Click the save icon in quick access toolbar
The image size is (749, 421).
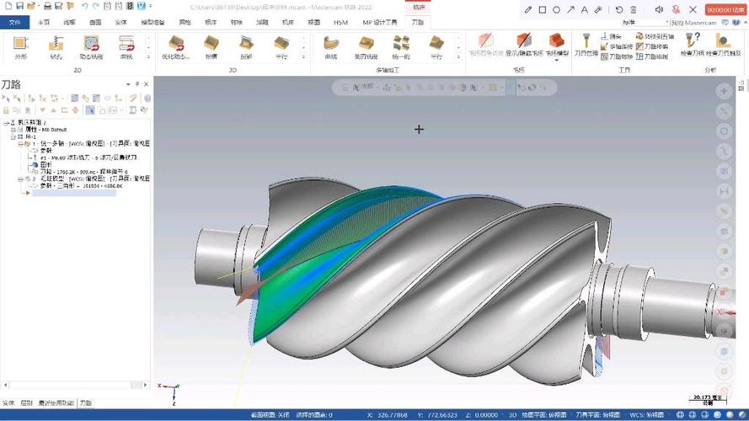click(x=19, y=6)
